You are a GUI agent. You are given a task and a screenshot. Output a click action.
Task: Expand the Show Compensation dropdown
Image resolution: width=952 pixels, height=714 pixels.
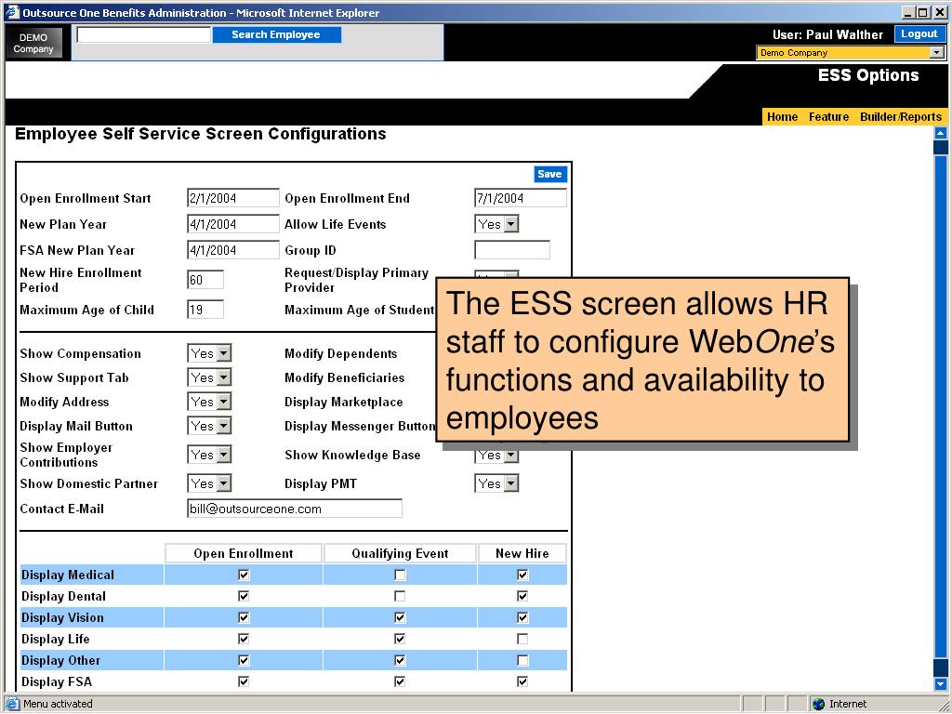223,353
